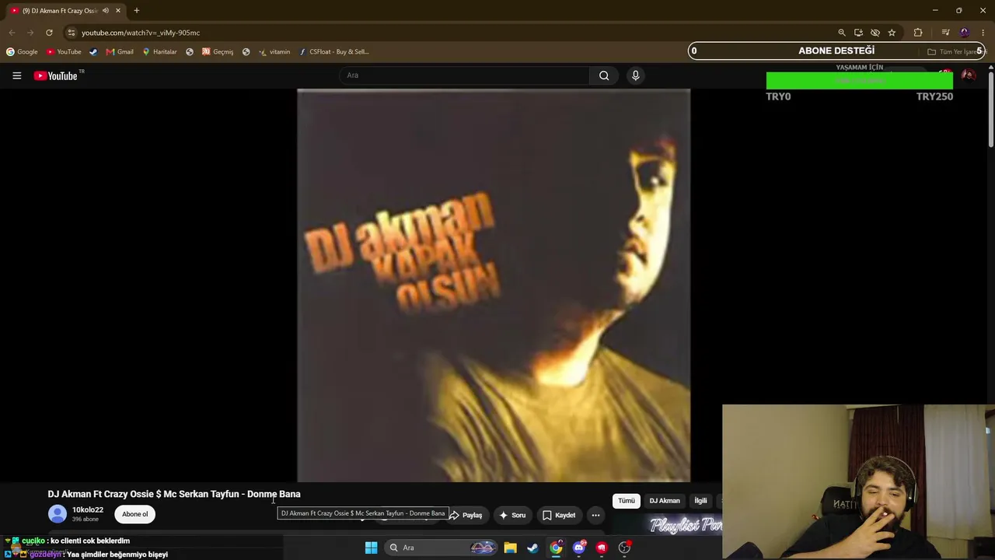View site information for youtube.com
Image resolution: width=995 pixels, height=560 pixels.
tap(71, 33)
